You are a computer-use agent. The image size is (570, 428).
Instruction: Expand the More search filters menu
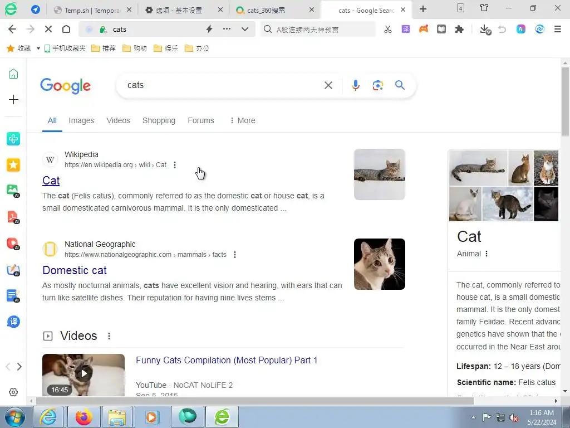[x=243, y=120]
